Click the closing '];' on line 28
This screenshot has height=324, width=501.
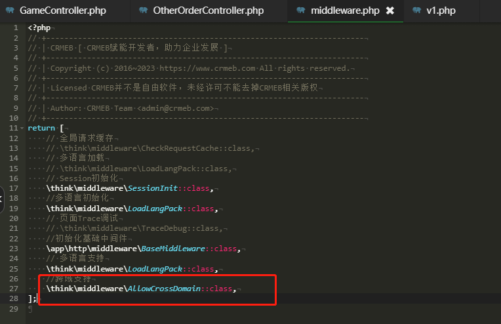point(32,299)
